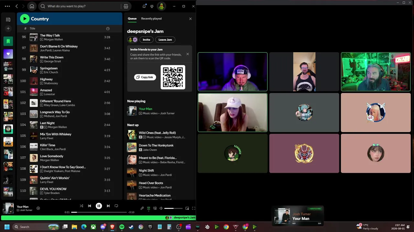Open the green bookmark Your Episodes item
This screenshot has height=232, width=414.
click(x=8, y=41)
